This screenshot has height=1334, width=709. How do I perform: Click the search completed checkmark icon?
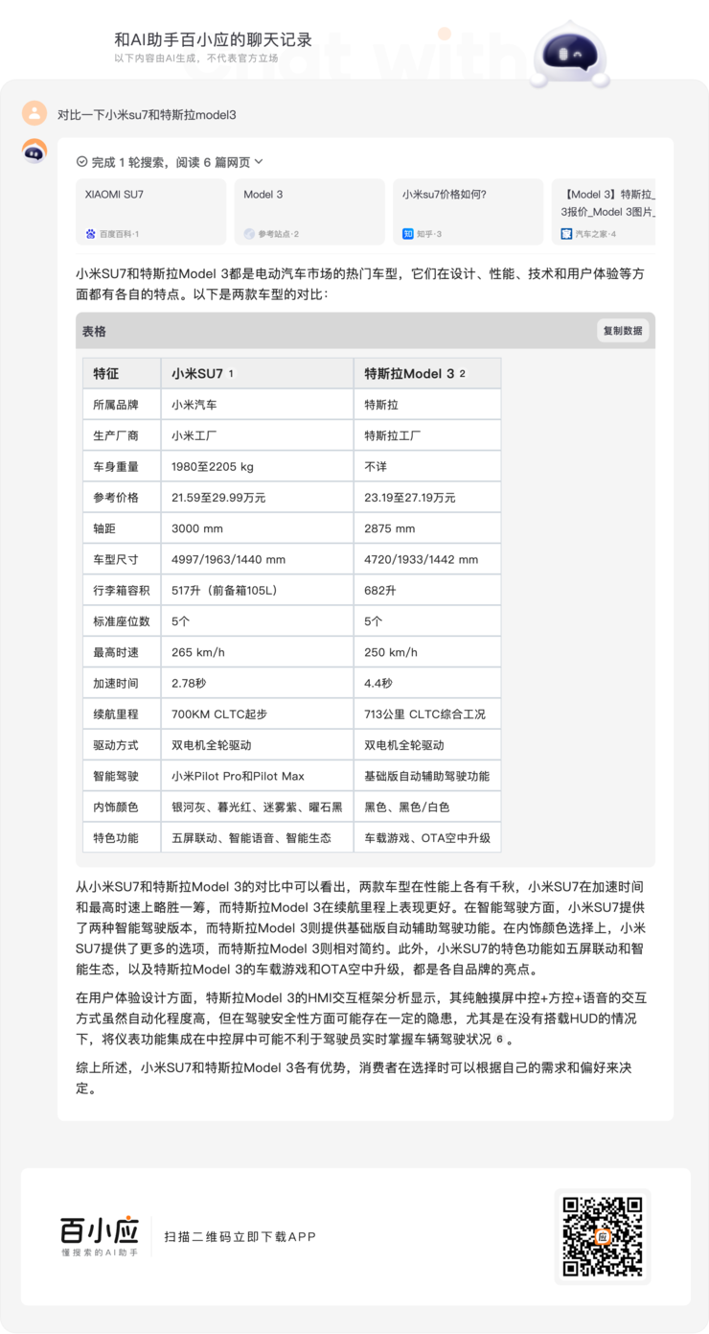(x=81, y=162)
